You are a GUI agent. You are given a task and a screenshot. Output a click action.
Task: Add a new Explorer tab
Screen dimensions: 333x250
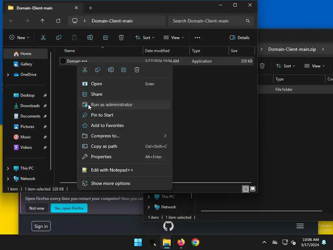pyautogui.click(x=91, y=8)
